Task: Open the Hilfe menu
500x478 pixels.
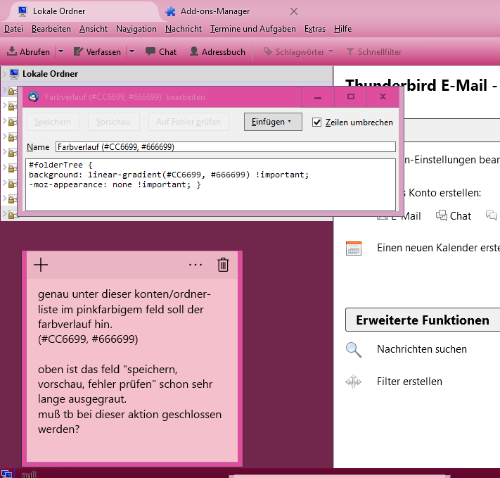Action: [x=342, y=29]
